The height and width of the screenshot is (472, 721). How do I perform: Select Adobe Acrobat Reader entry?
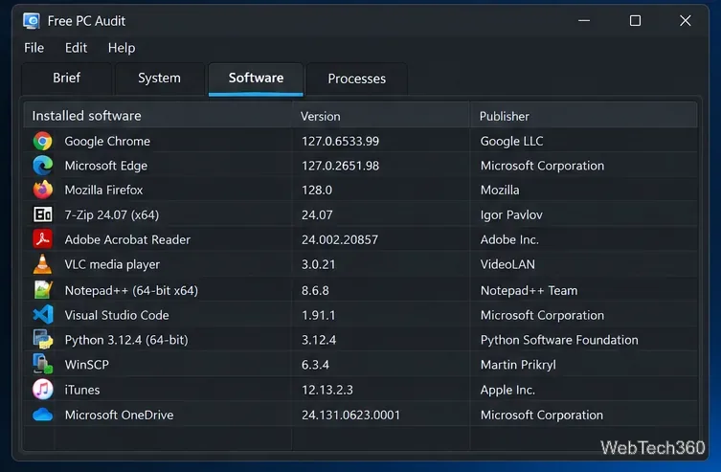click(127, 239)
